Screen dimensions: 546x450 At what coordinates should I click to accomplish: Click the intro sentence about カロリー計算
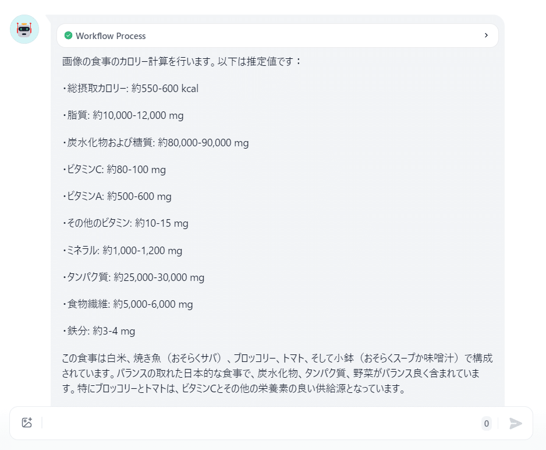182,61
